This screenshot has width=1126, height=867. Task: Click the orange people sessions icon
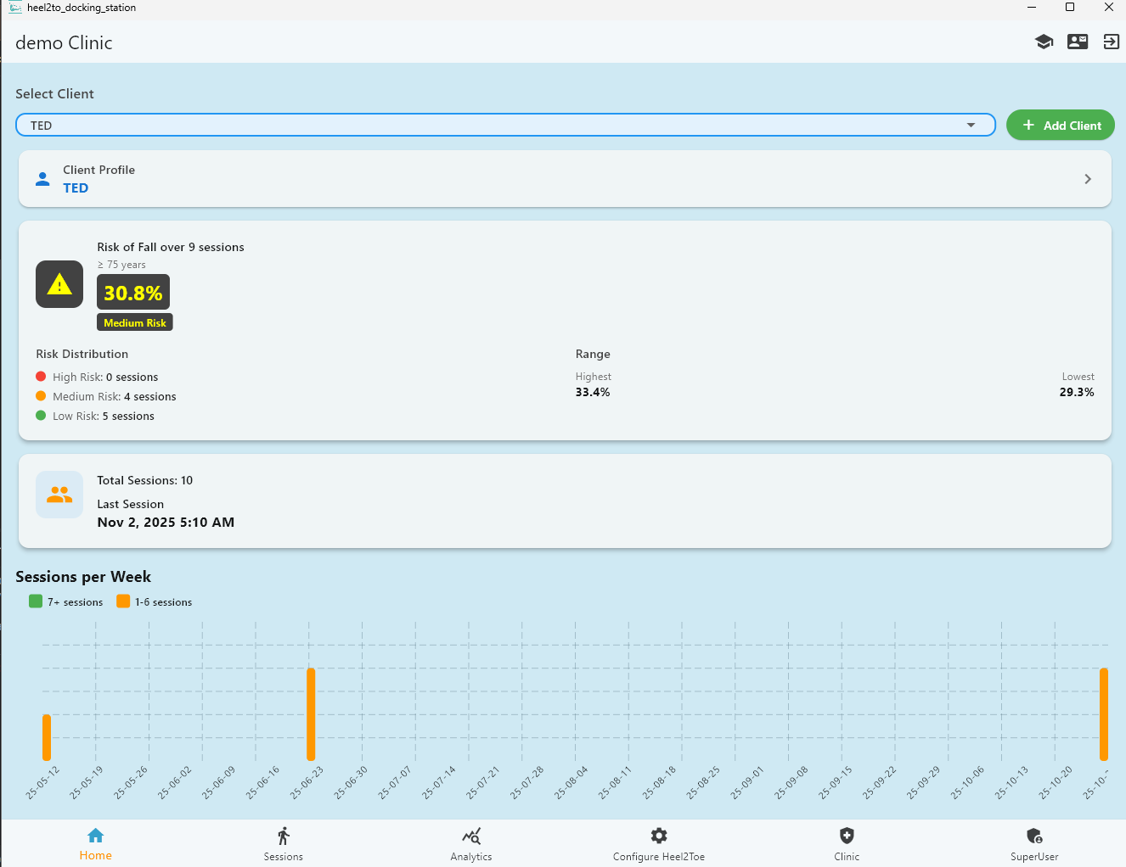(59, 495)
